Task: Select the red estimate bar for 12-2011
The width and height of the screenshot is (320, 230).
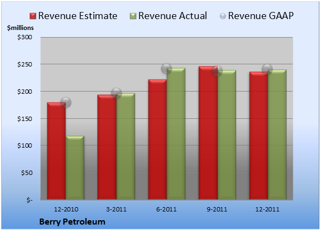Action: (259, 136)
